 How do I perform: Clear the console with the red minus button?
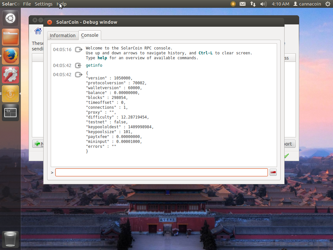pos(273,173)
